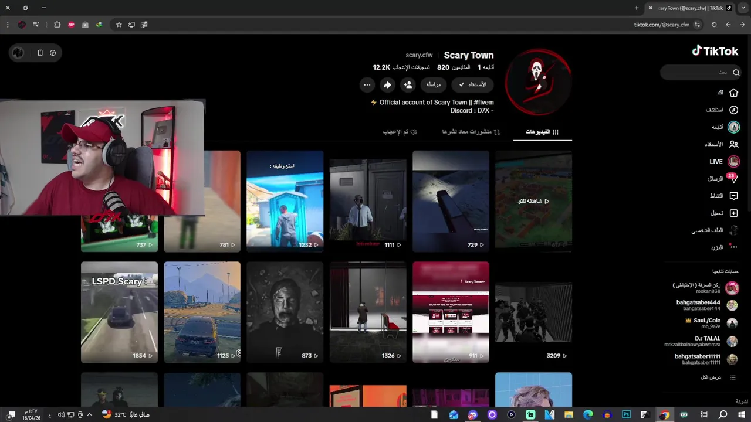Go to LIVE section in sidebar
This screenshot has height=422, width=751.
coord(725,161)
